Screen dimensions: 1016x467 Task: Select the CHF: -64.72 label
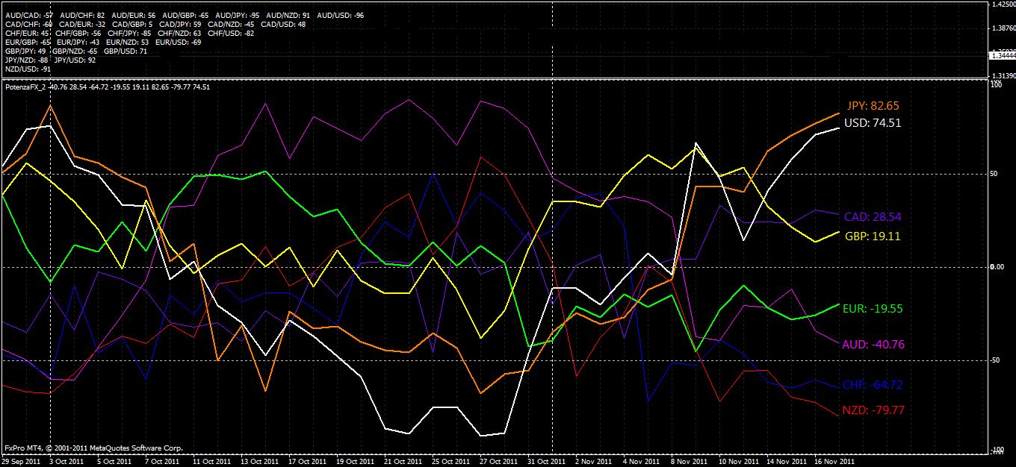[x=873, y=385]
